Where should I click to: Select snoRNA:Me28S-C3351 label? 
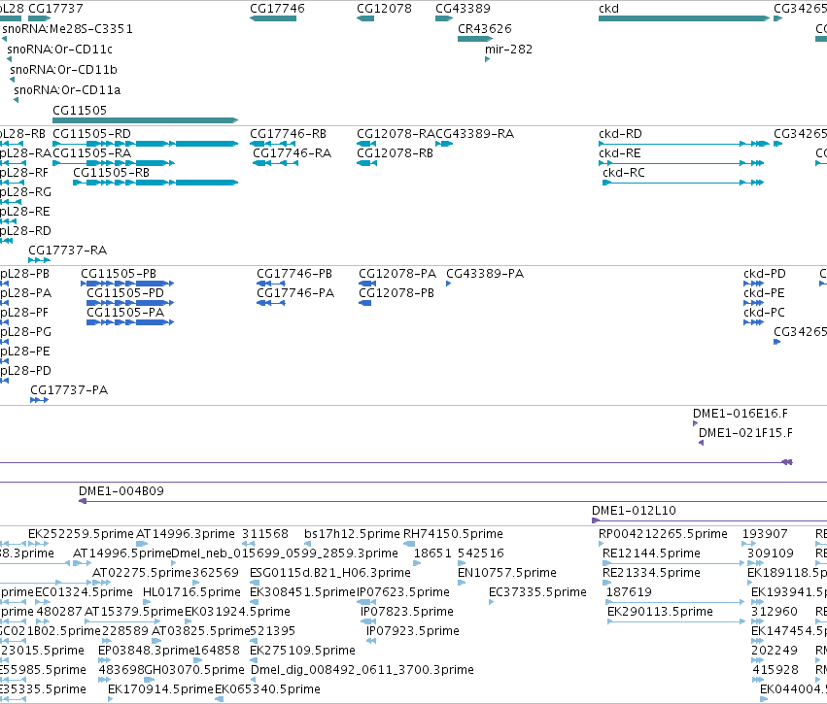[67, 29]
